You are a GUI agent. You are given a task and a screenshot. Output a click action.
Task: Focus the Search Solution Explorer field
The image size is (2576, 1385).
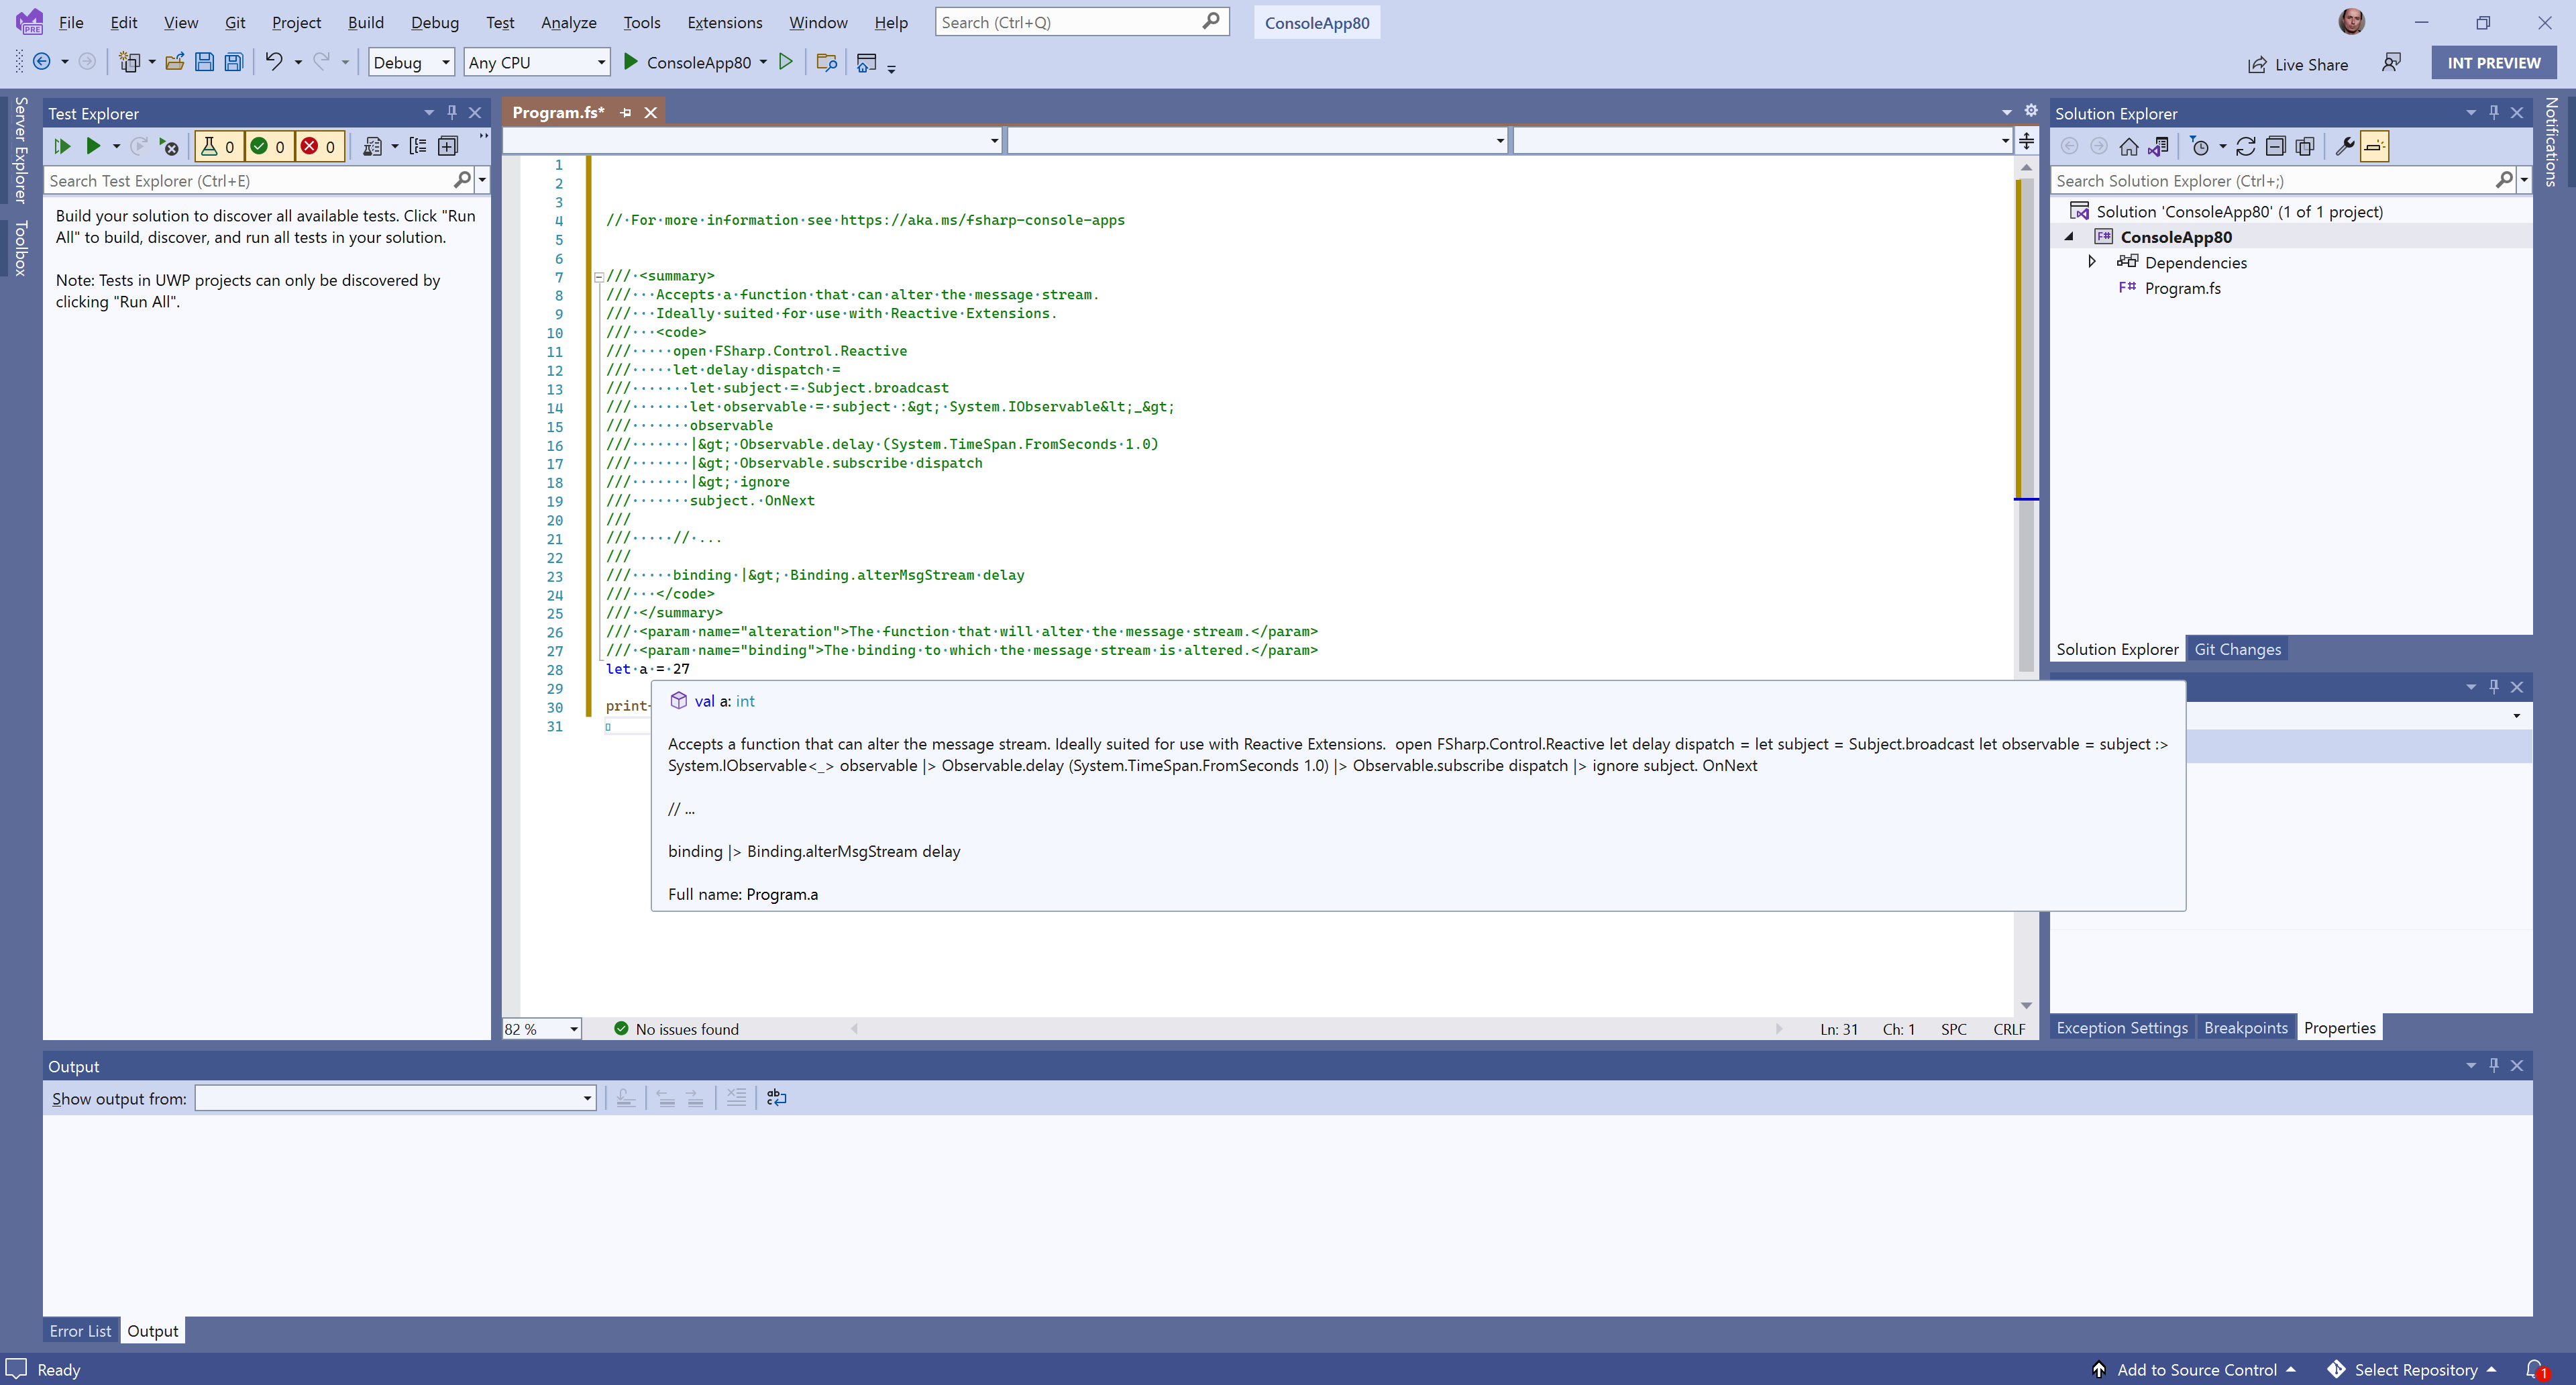[2270, 180]
